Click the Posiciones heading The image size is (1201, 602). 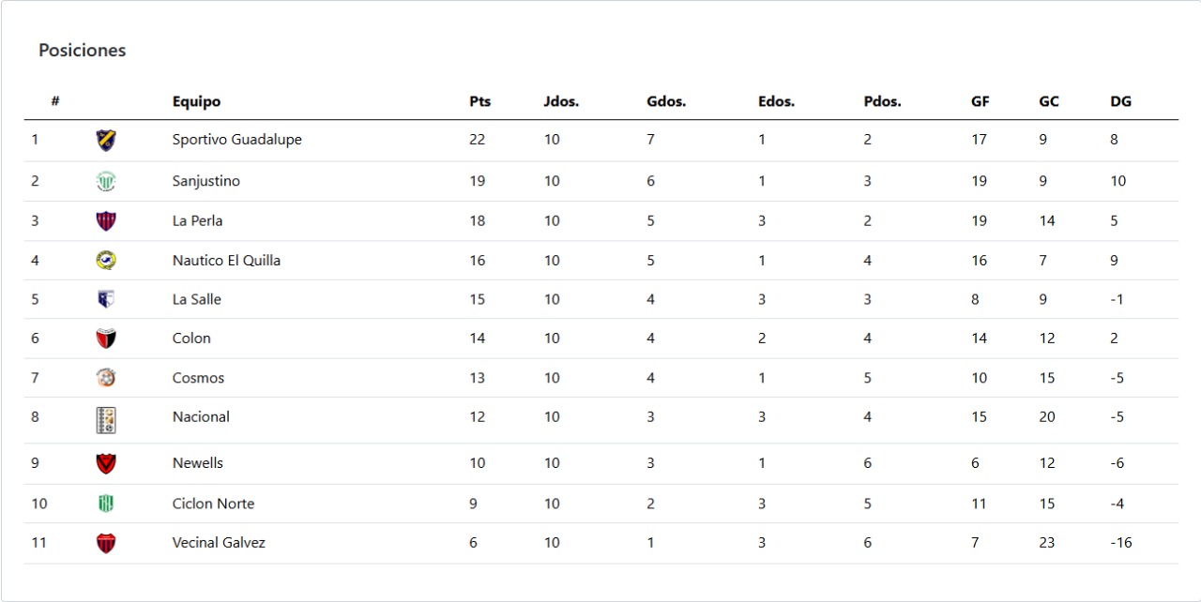pyautogui.click(x=82, y=51)
